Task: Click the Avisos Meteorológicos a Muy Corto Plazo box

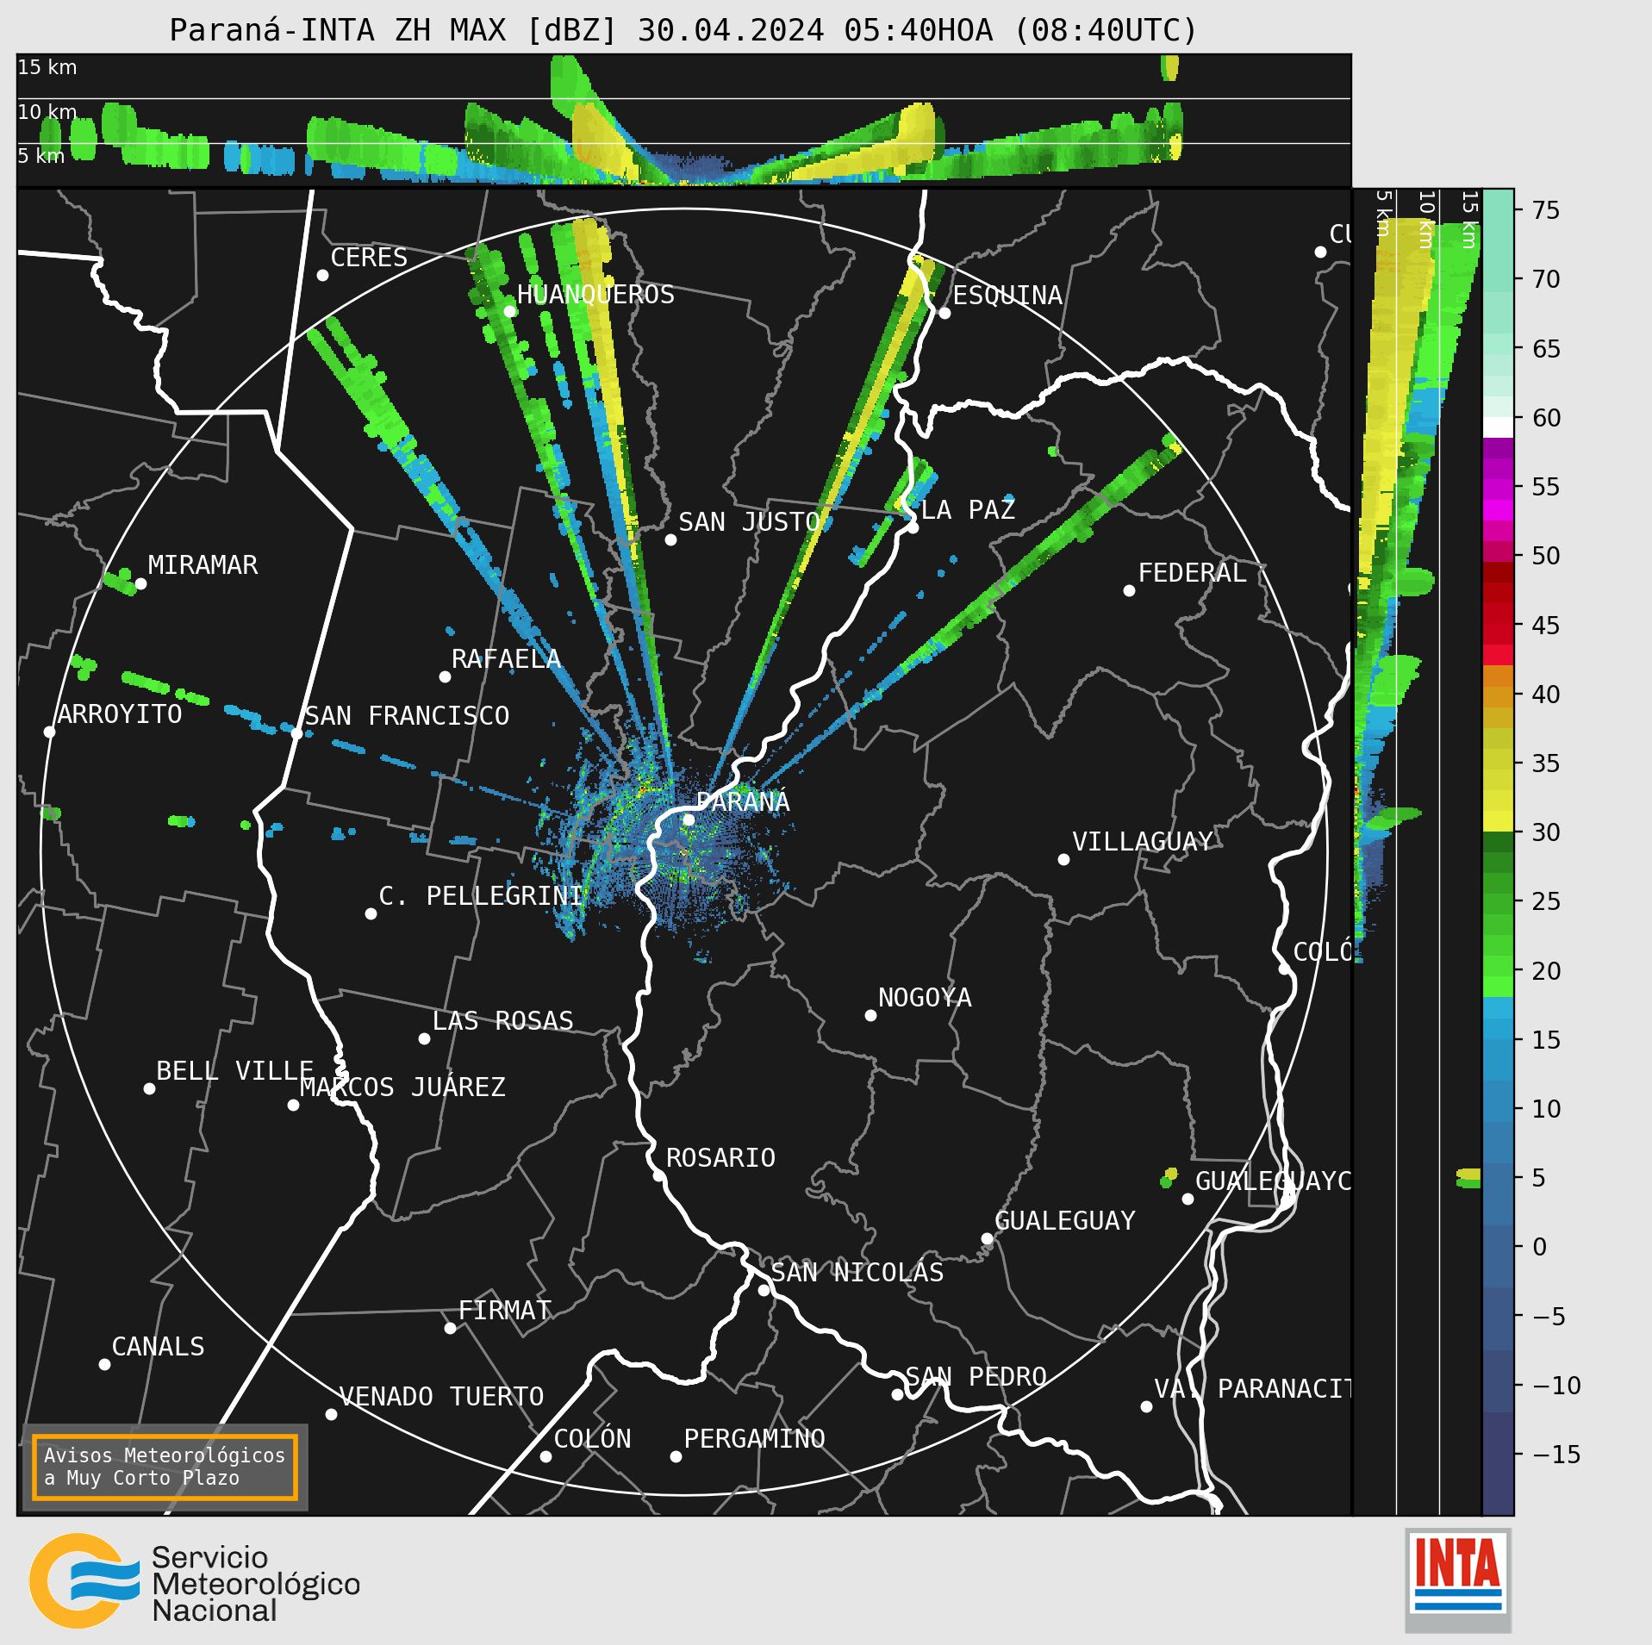Action: tap(165, 1467)
